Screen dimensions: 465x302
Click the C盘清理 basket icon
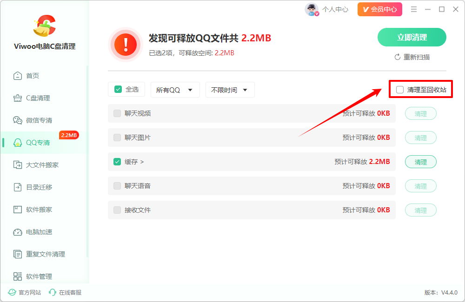pyautogui.click(x=18, y=98)
